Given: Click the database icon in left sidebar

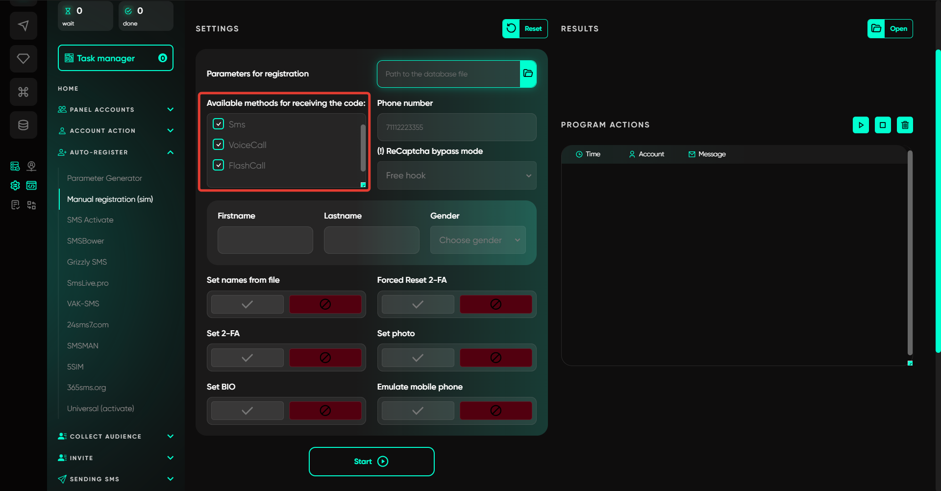Looking at the screenshot, I should (23, 125).
